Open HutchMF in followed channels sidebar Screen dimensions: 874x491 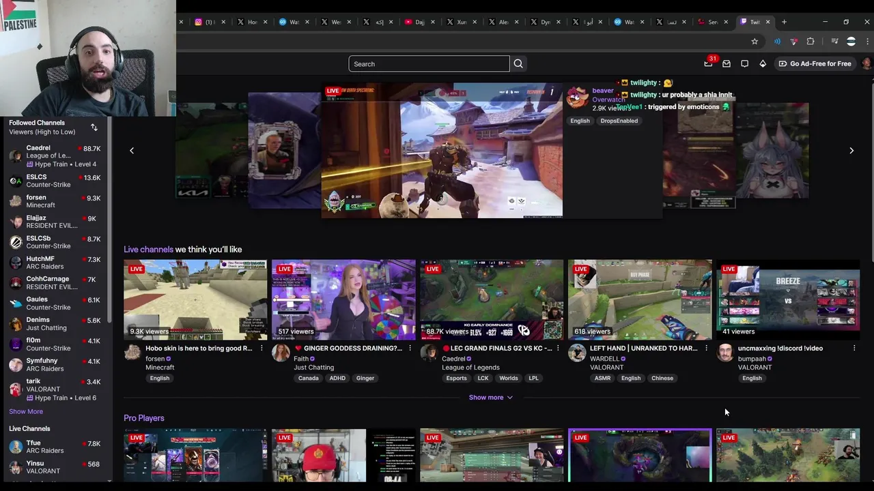(56, 263)
